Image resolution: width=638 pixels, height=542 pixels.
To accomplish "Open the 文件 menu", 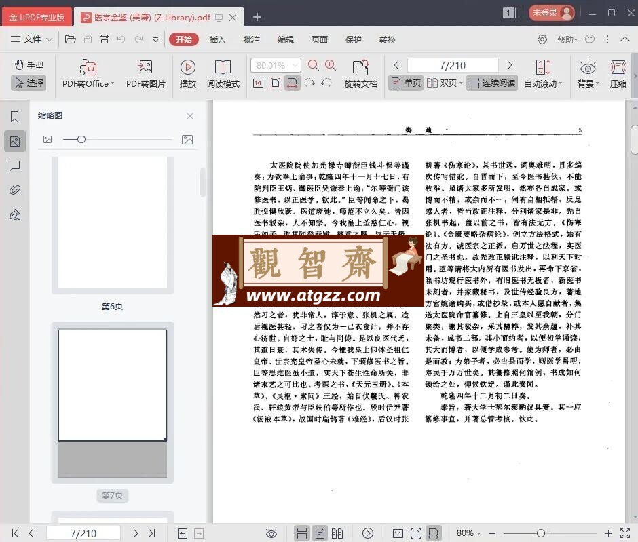I will pyautogui.click(x=31, y=39).
